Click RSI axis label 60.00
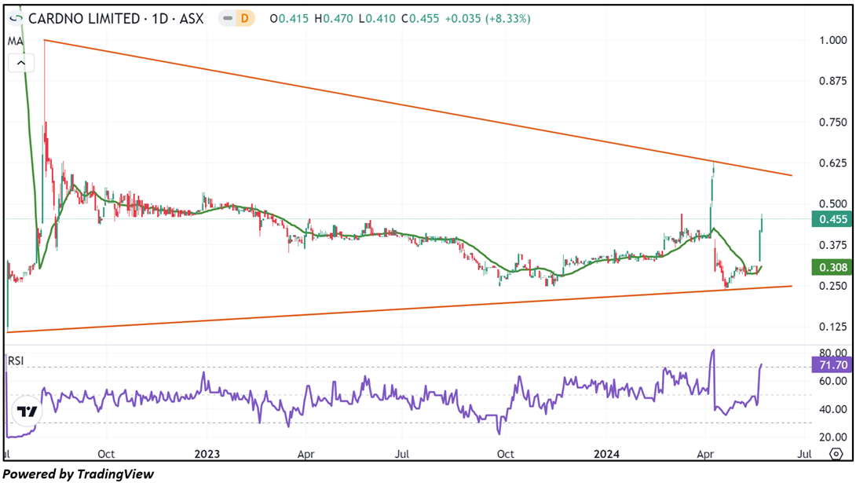The width and height of the screenshot is (856, 483). (833, 381)
